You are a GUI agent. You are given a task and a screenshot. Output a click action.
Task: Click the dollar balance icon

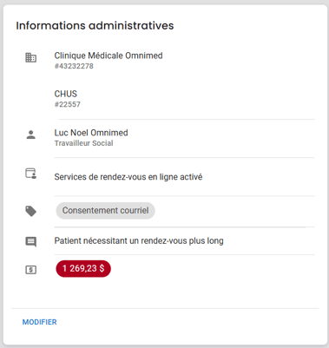tap(30, 270)
